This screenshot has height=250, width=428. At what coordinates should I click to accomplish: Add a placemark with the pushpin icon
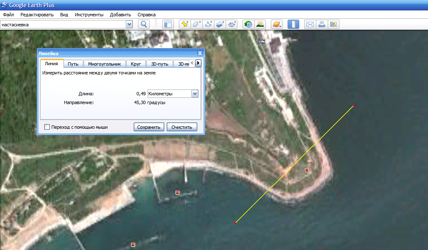pos(185,24)
